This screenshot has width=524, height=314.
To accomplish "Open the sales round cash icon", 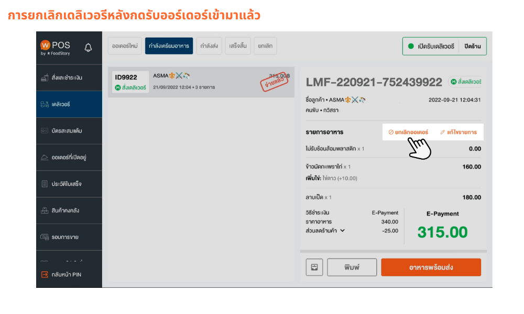I will click(45, 237).
